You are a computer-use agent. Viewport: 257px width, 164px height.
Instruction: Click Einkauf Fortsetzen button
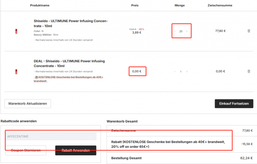pos(234,104)
